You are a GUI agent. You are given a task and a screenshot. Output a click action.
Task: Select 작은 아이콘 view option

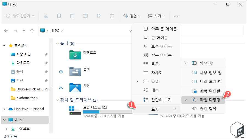click(x=156, y=55)
